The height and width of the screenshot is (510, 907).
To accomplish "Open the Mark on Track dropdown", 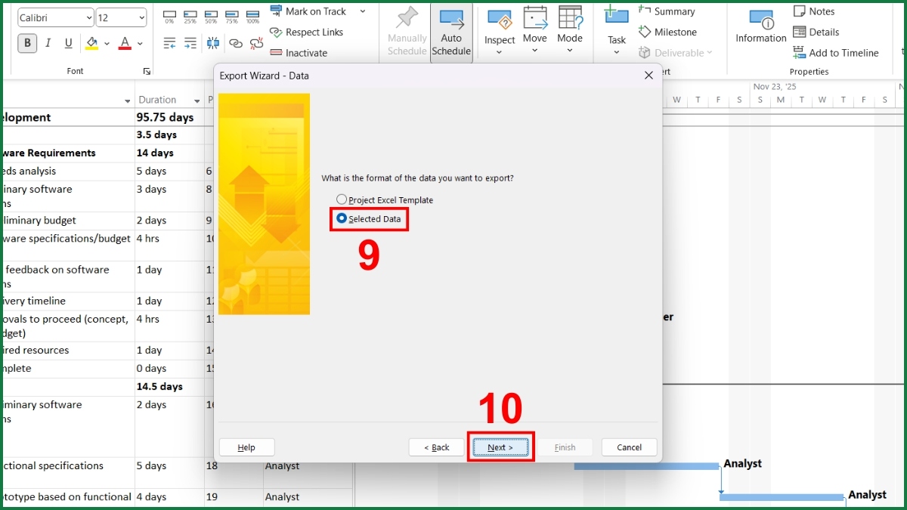I will coord(362,11).
